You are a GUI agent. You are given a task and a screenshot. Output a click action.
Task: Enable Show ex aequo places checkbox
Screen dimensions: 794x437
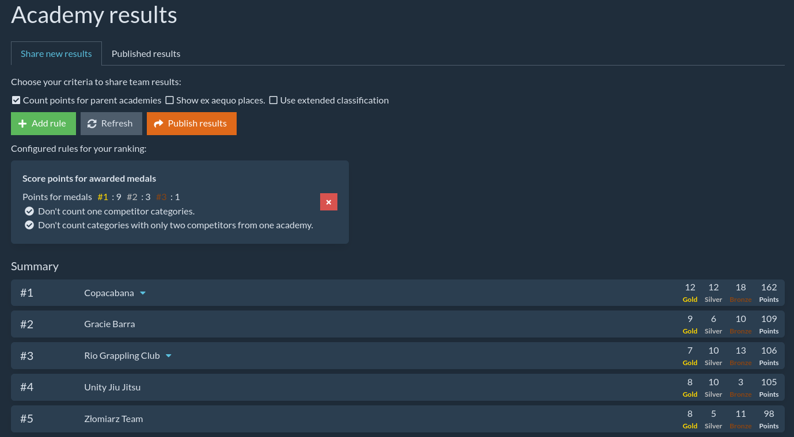(169, 100)
